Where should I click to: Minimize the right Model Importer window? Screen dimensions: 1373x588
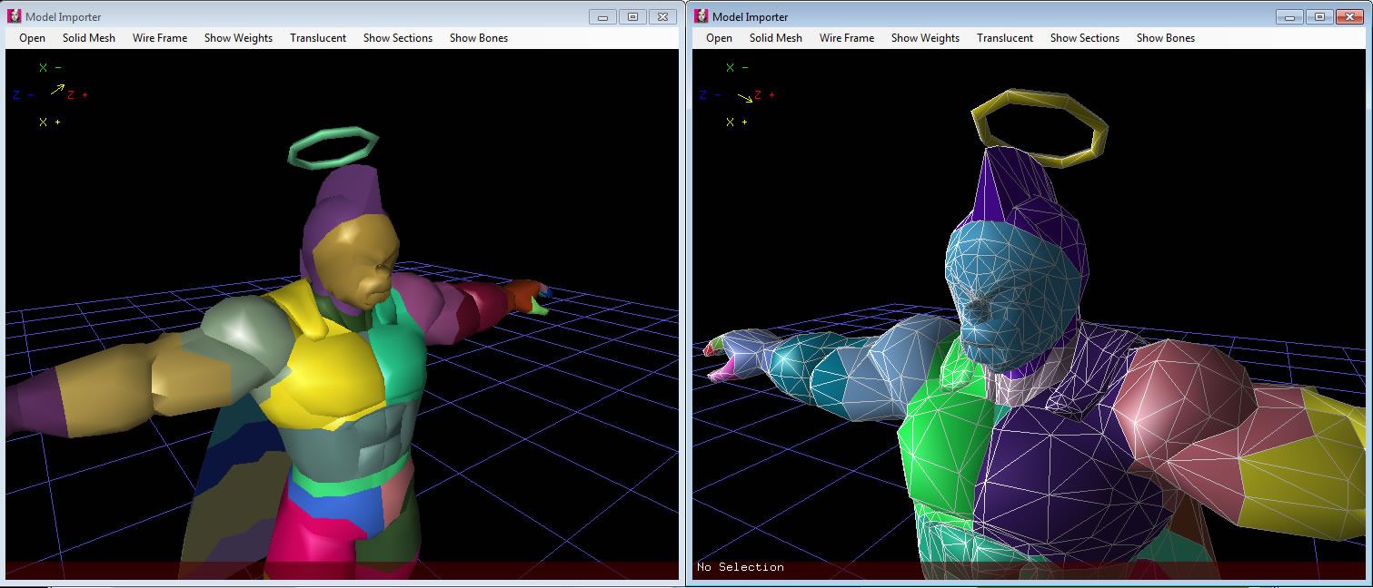[x=1289, y=16]
